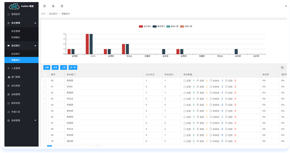Check the box for row 61
Screen dimensions: 290x153
pos(45,87)
